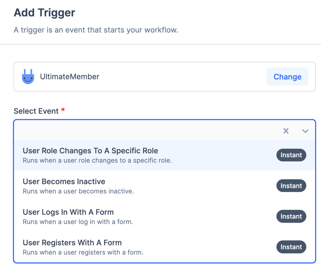Click Instant badge for User Registers
This screenshot has height=270, width=321.
pos(291,247)
